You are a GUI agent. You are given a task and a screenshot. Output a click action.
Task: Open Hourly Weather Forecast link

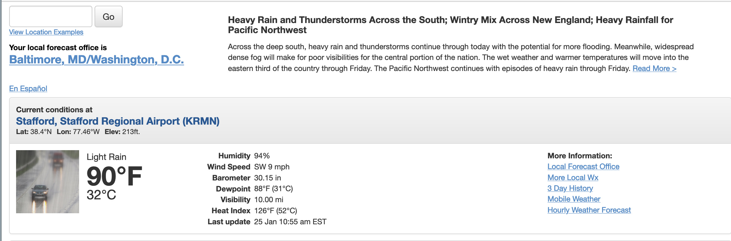(x=589, y=210)
